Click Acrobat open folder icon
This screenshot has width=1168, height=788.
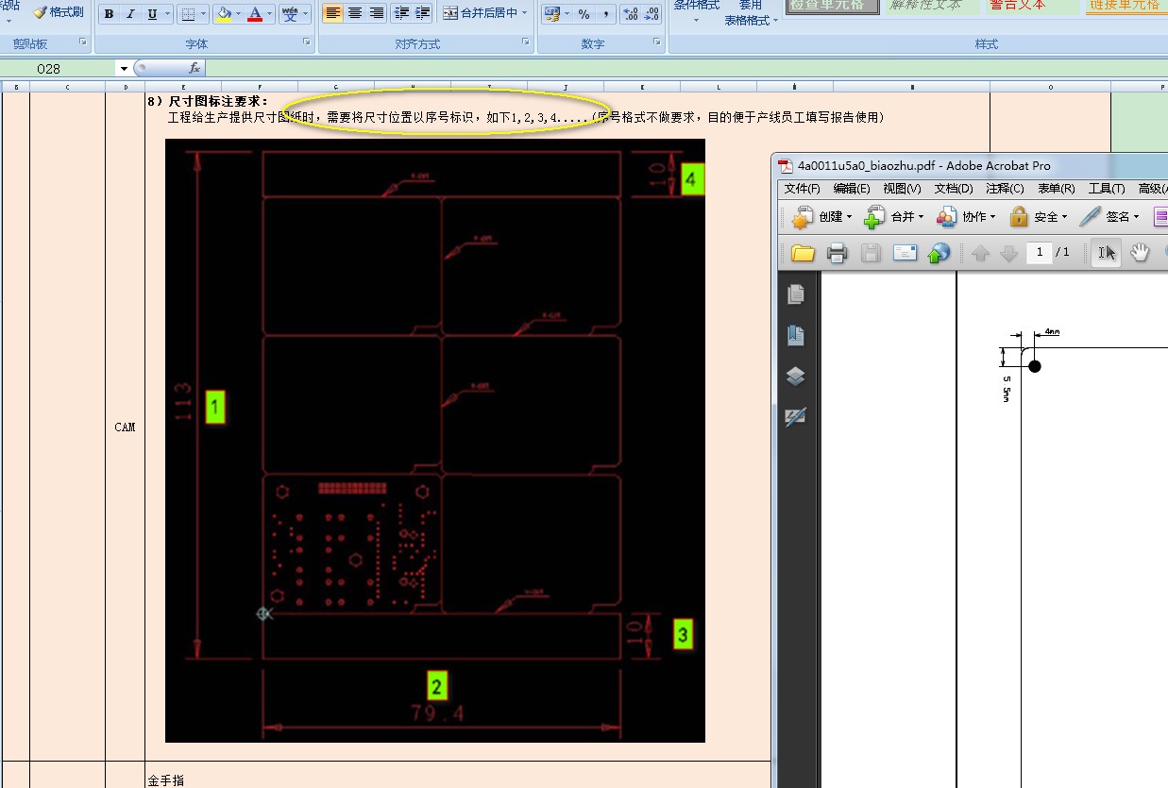[x=803, y=253]
